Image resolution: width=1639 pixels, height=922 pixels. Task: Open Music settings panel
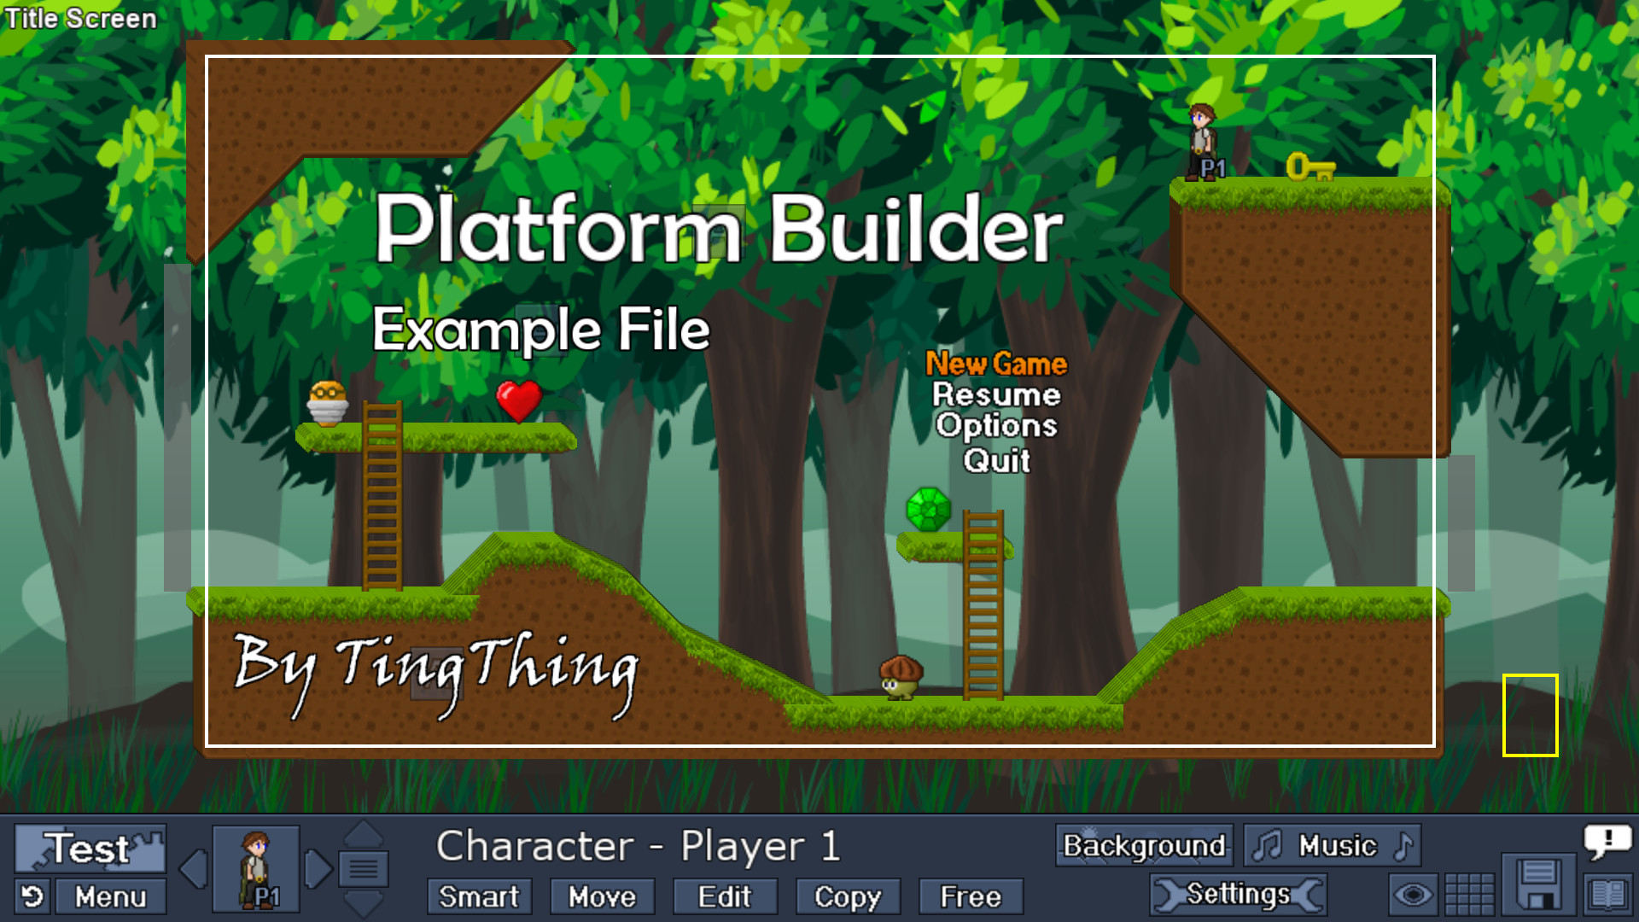click(1335, 844)
